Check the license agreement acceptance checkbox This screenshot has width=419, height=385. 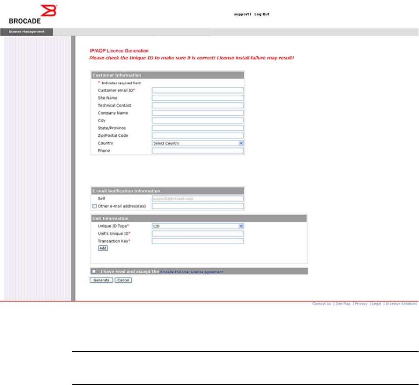coord(94,271)
